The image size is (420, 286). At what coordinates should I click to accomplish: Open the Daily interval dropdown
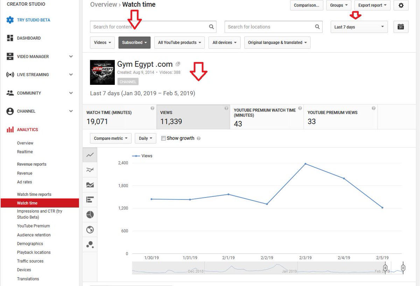point(145,138)
